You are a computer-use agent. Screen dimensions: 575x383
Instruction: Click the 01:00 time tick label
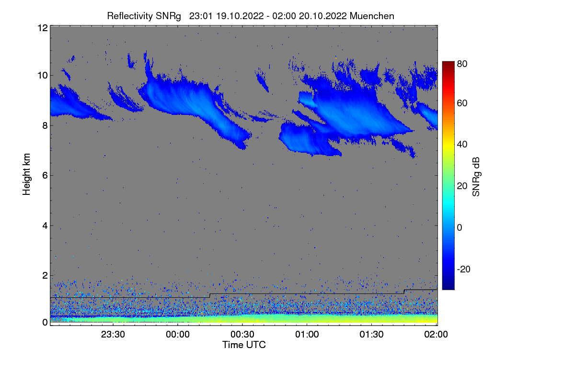click(x=307, y=334)
